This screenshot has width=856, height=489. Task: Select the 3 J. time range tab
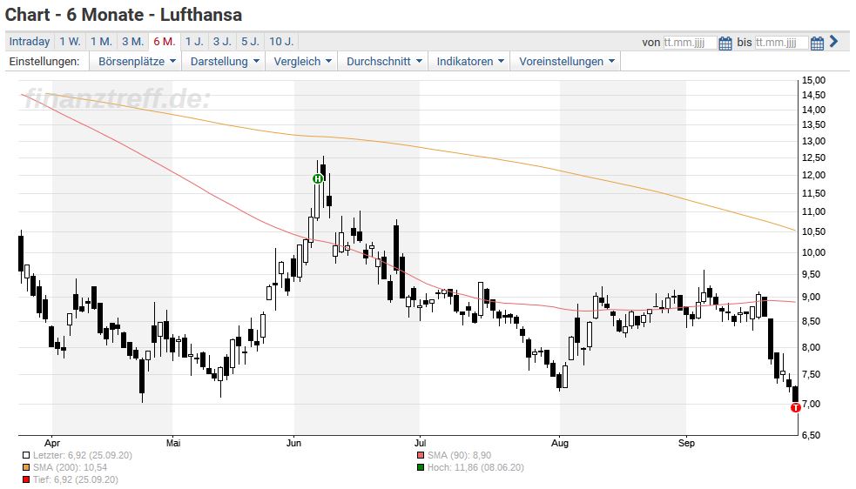(x=222, y=42)
